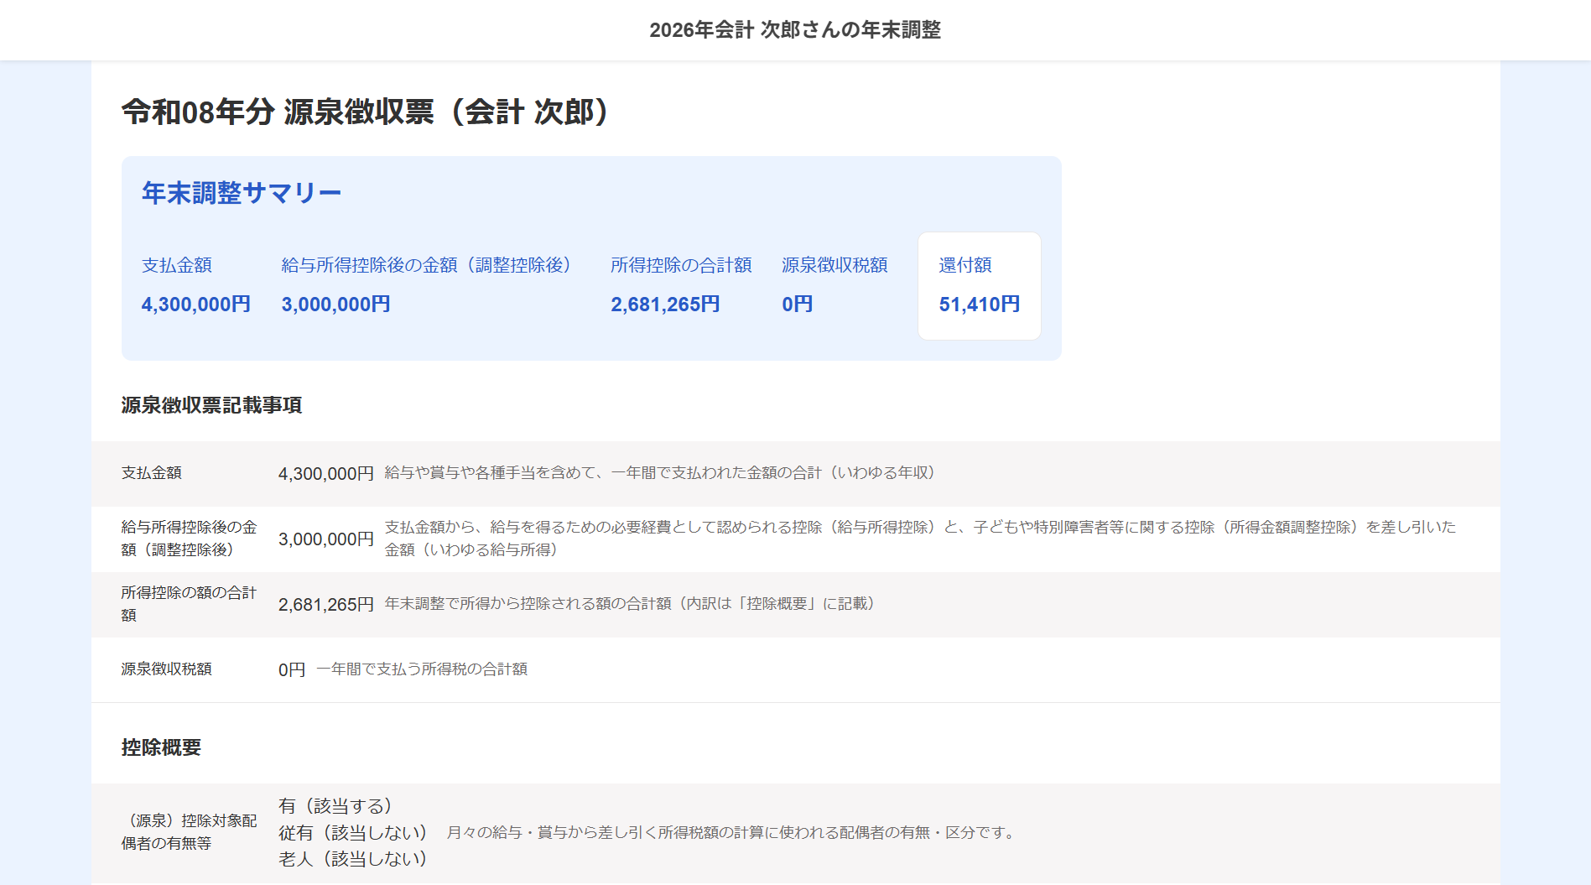Click the '控除概要' section heading

point(161,747)
